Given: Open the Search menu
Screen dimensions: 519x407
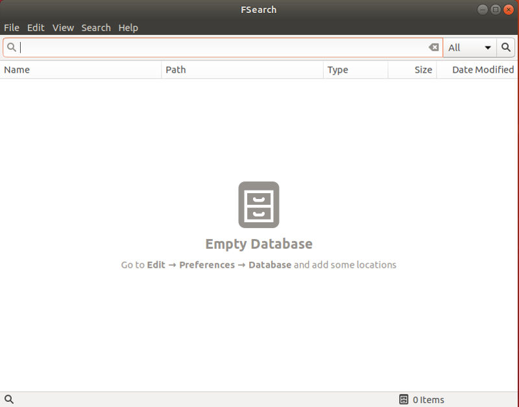Looking at the screenshot, I should pyautogui.click(x=96, y=27).
